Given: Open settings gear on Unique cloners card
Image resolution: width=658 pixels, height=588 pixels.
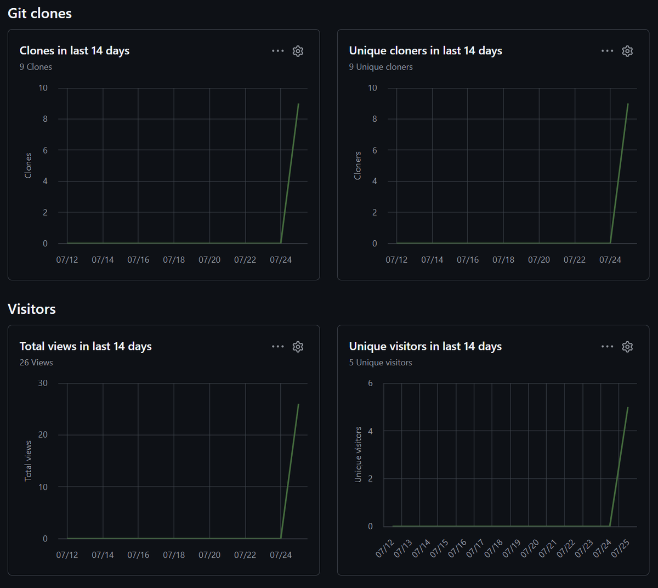Looking at the screenshot, I should coord(627,51).
